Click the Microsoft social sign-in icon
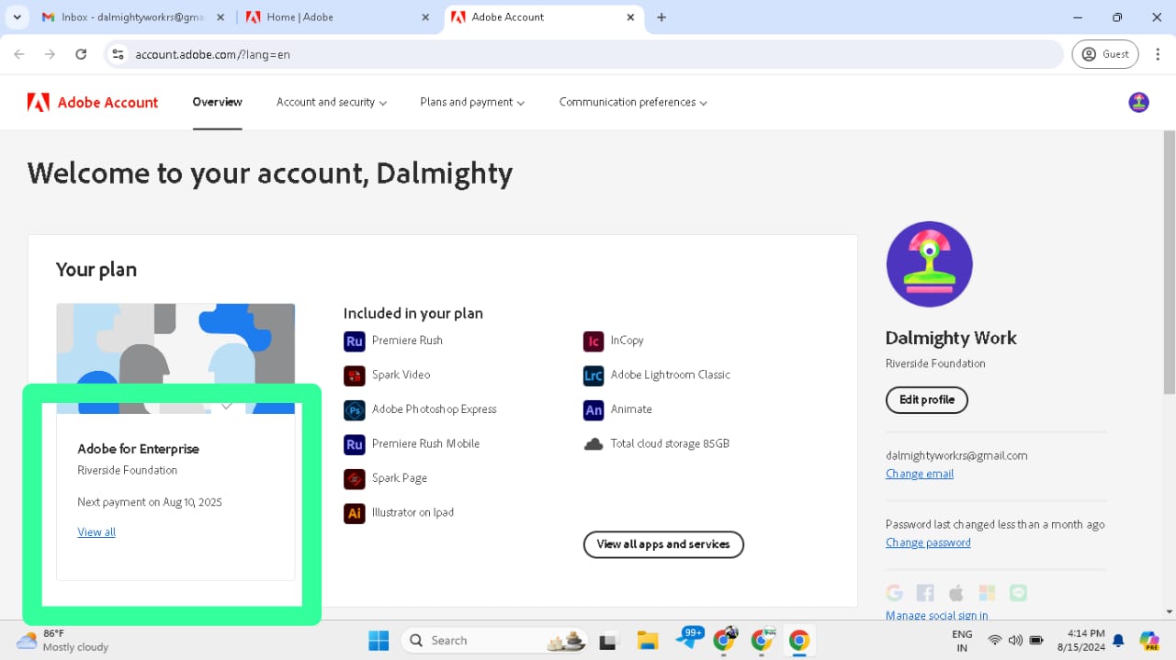Image resolution: width=1176 pixels, height=660 pixels. tap(987, 593)
